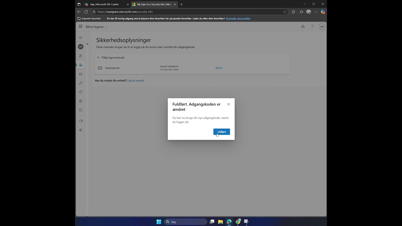
Task: View recent activity via clock icon
Action: (80, 110)
